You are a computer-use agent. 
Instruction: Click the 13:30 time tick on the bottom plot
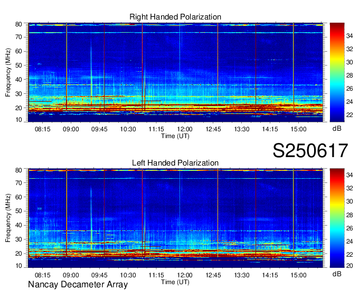pos(242,275)
